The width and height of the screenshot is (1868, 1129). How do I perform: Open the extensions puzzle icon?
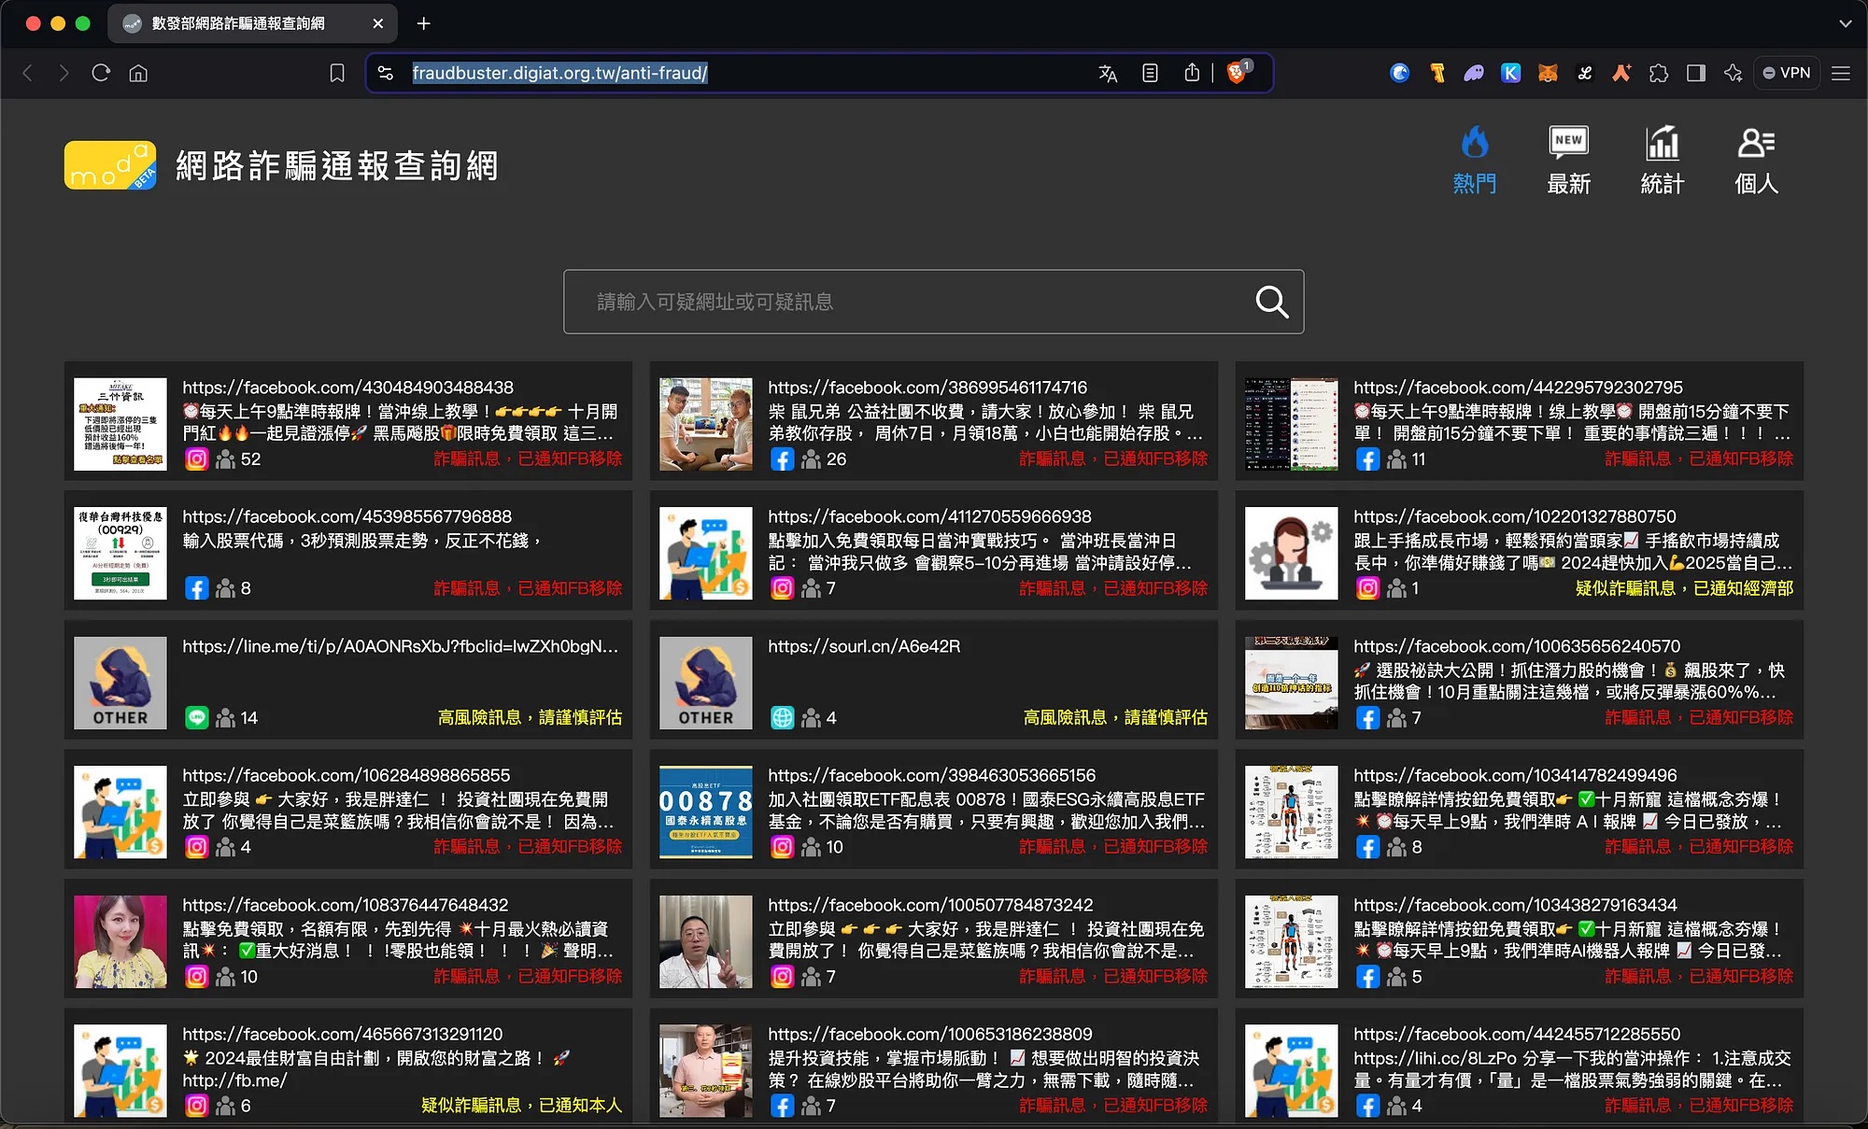click(x=1659, y=73)
